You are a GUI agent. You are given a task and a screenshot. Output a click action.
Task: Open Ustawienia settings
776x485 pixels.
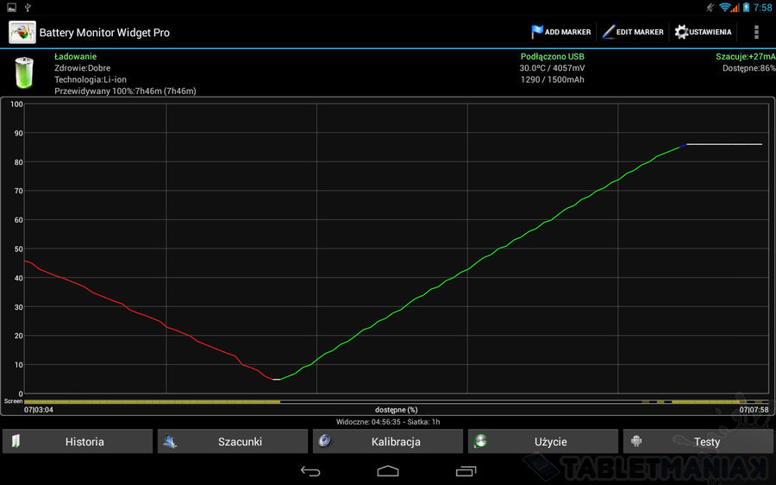coord(704,32)
